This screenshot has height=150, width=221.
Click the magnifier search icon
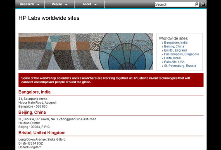(197, 4)
